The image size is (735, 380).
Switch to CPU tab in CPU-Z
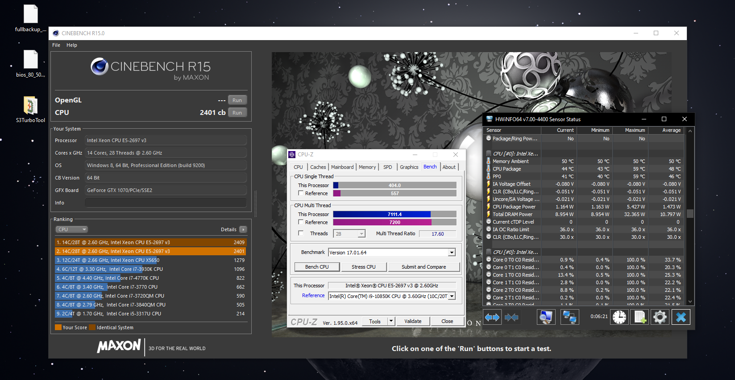(x=298, y=167)
